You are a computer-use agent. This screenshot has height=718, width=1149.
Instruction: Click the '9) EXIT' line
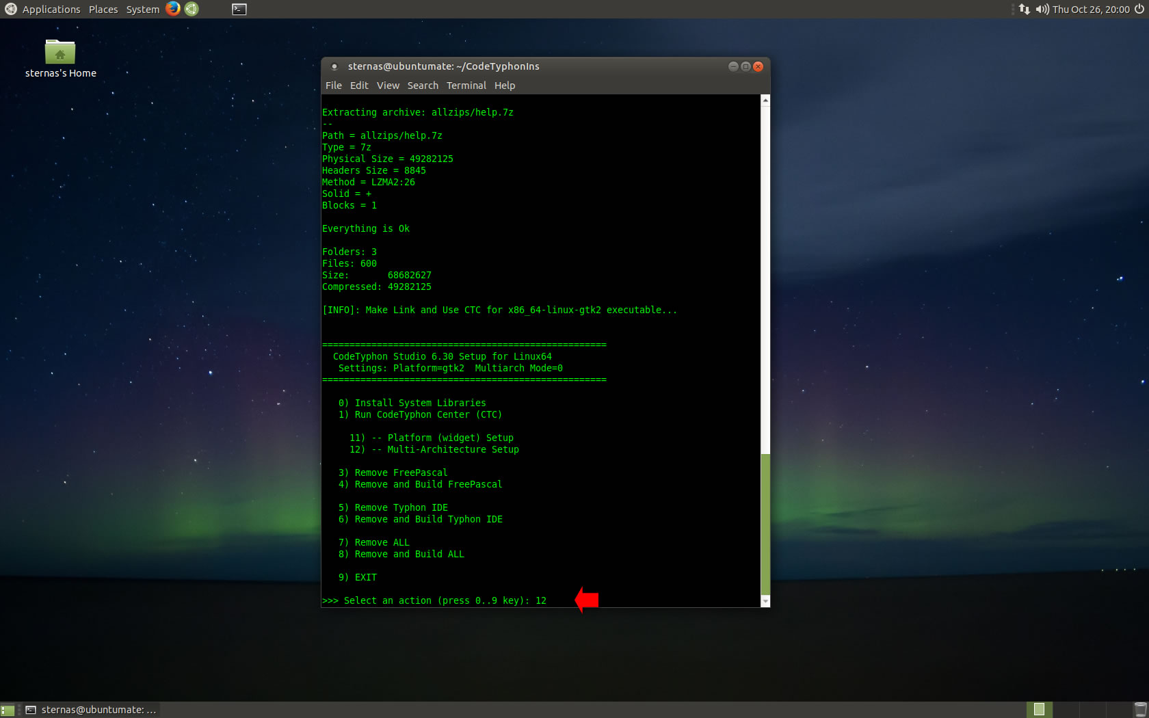point(358,578)
